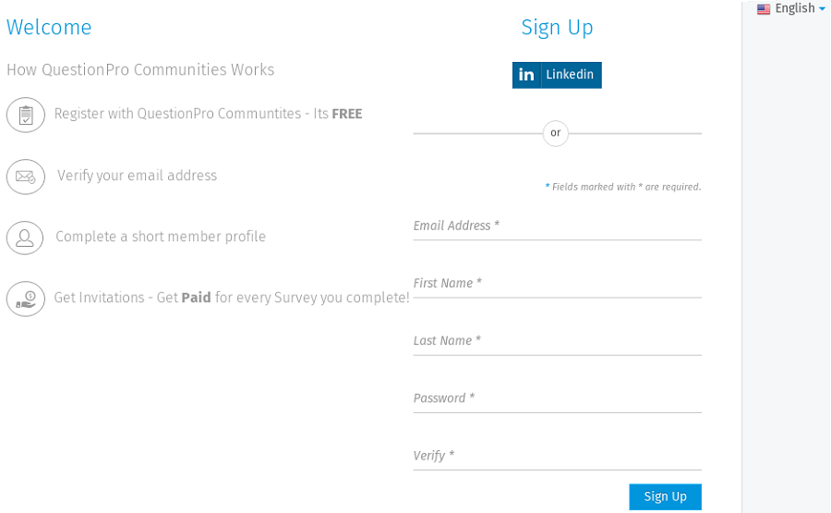Click the member profile person icon
Screen dimensions: 831x513
tap(26, 238)
